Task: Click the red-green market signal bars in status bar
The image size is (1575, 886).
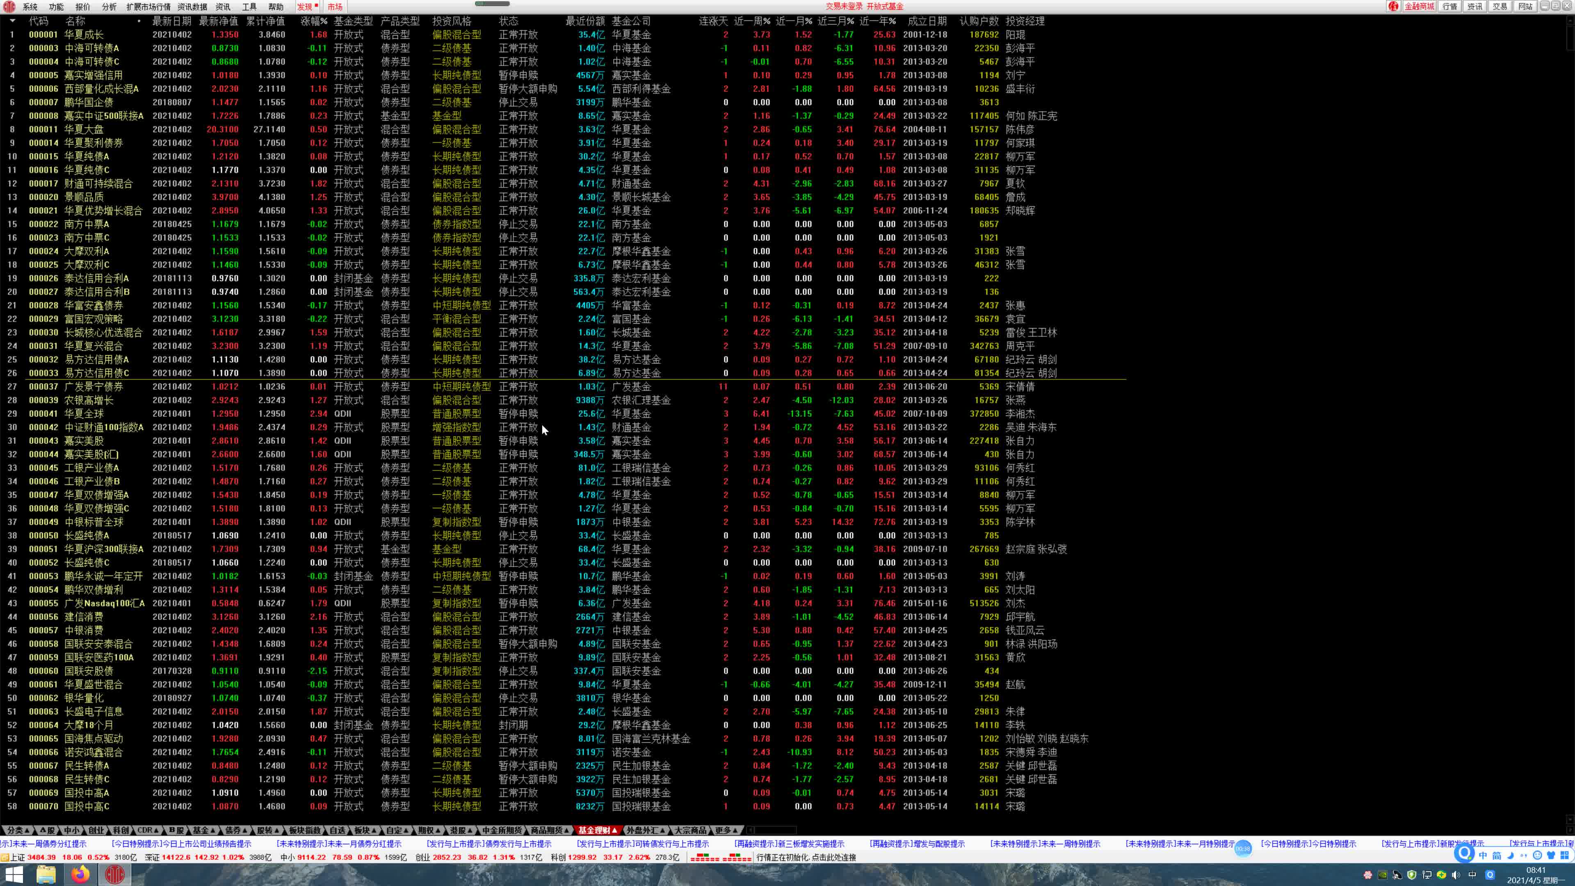Action: (721, 858)
